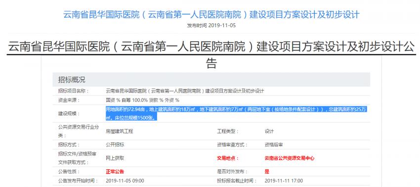Click the 招标项目名称 label
The height and width of the screenshot is (187, 420).
pos(73,91)
